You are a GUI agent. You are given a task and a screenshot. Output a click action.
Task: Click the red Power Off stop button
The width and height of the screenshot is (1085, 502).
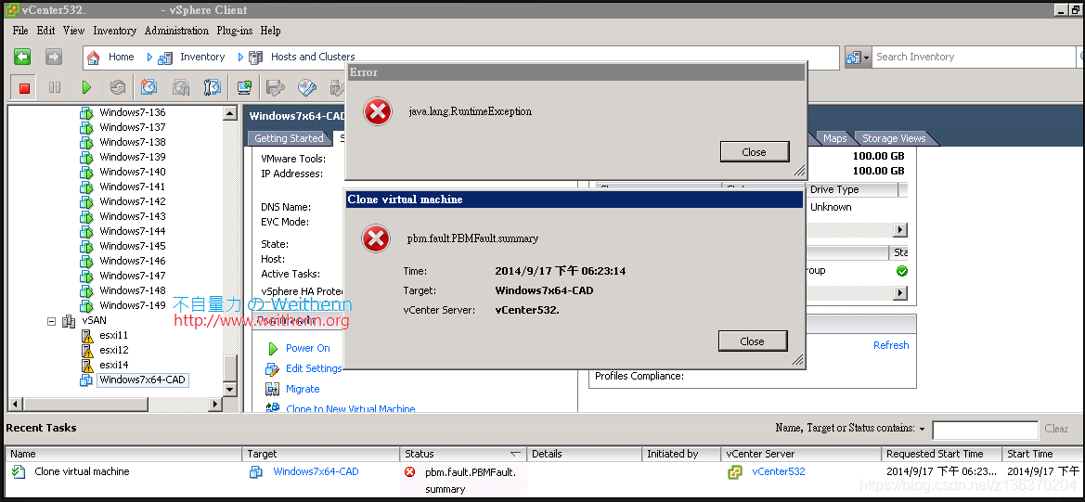point(24,88)
